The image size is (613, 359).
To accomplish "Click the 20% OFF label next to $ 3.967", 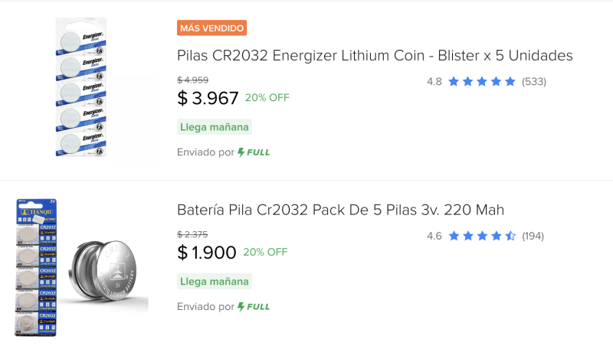I will (267, 97).
